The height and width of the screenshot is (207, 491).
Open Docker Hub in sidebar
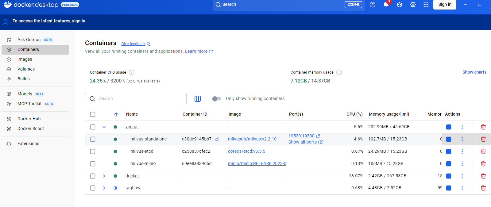tap(35, 119)
